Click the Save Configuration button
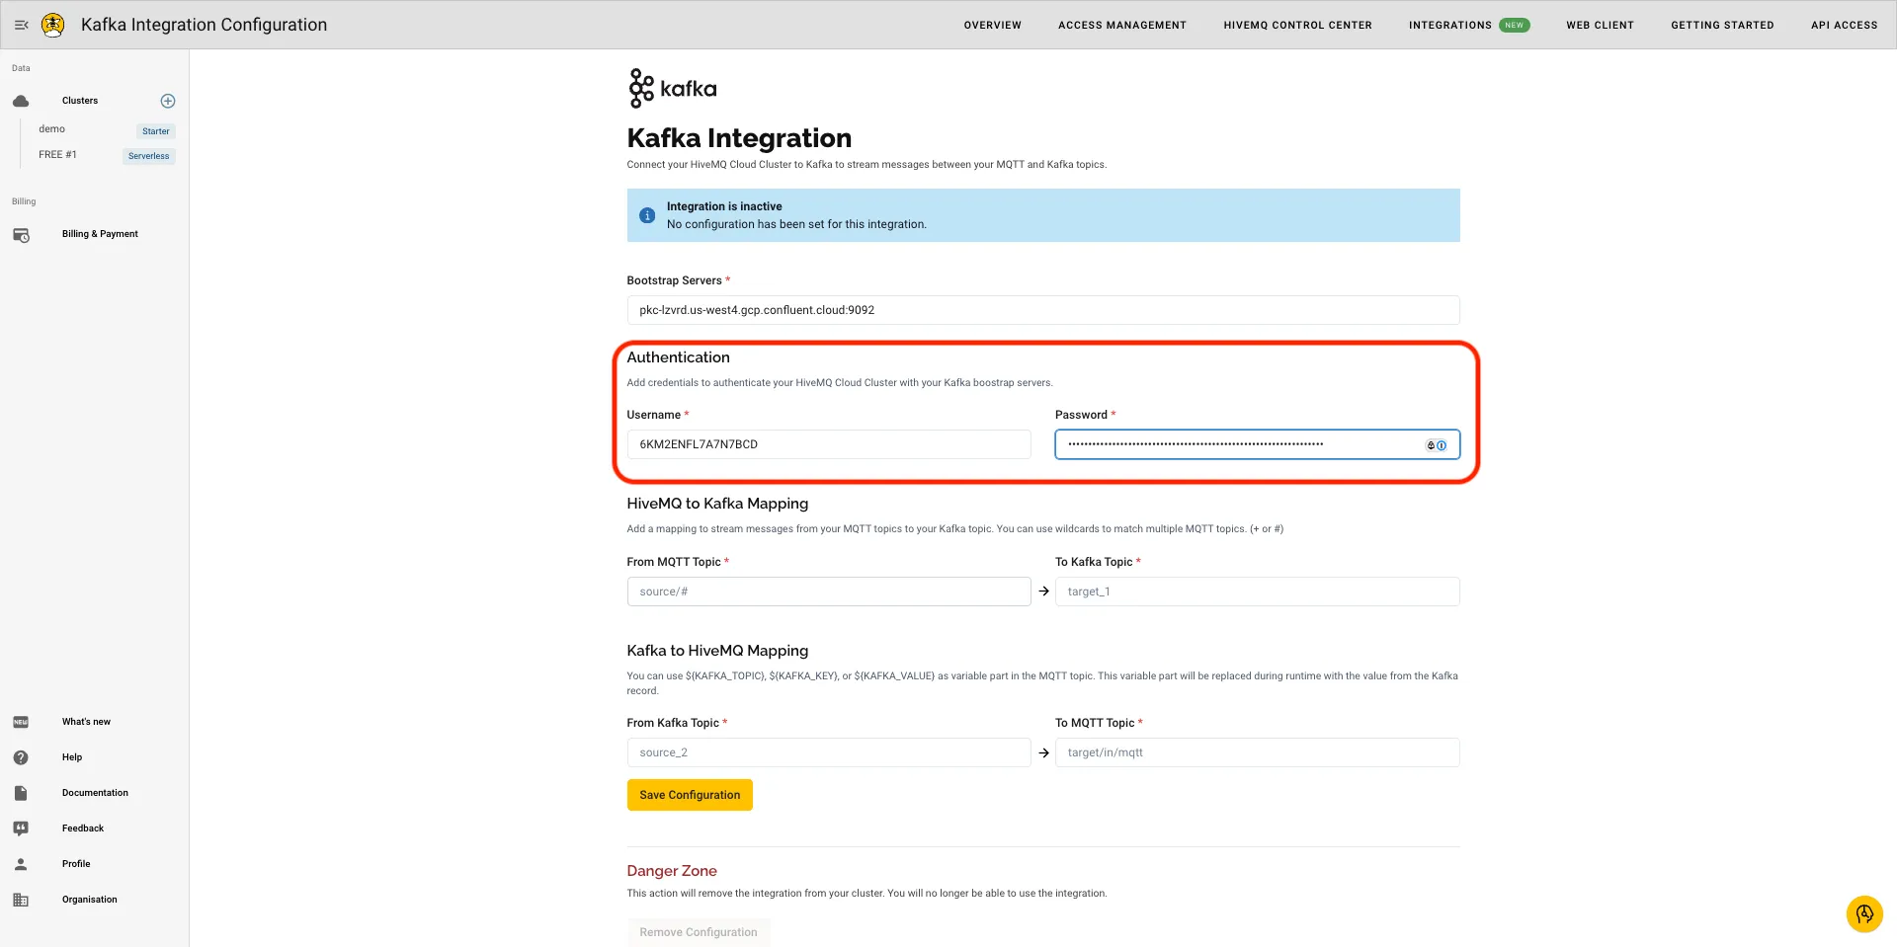The image size is (1897, 947). coord(690,795)
